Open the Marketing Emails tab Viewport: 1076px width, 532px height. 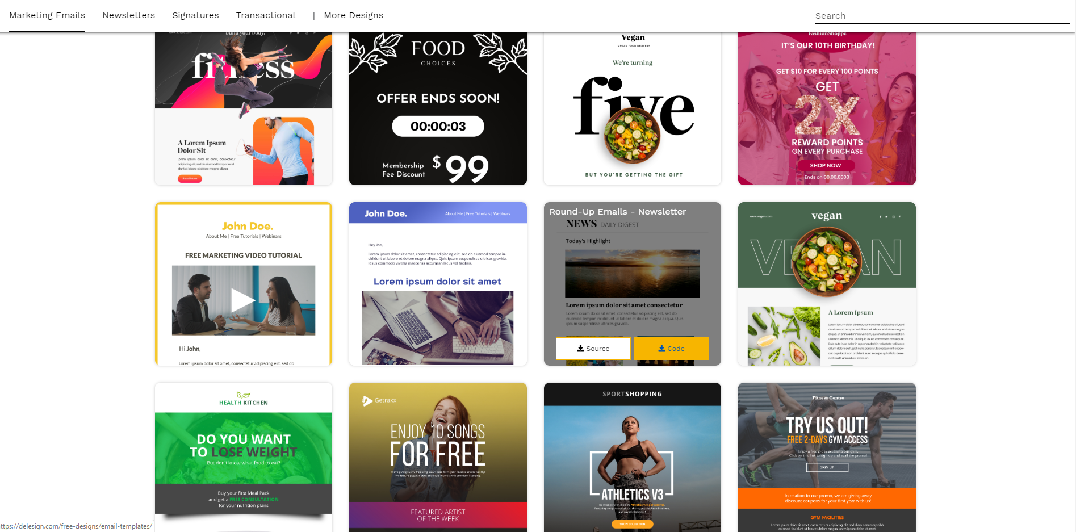point(47,15)
